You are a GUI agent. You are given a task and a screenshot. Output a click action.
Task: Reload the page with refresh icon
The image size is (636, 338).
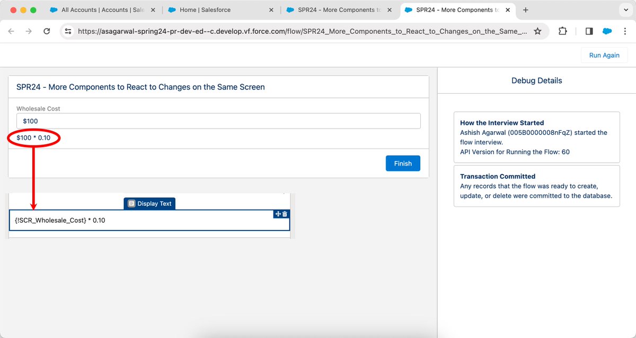[47, 31]
